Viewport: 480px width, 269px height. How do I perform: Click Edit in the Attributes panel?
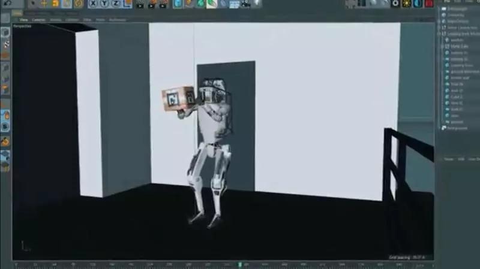click(460, 159)
